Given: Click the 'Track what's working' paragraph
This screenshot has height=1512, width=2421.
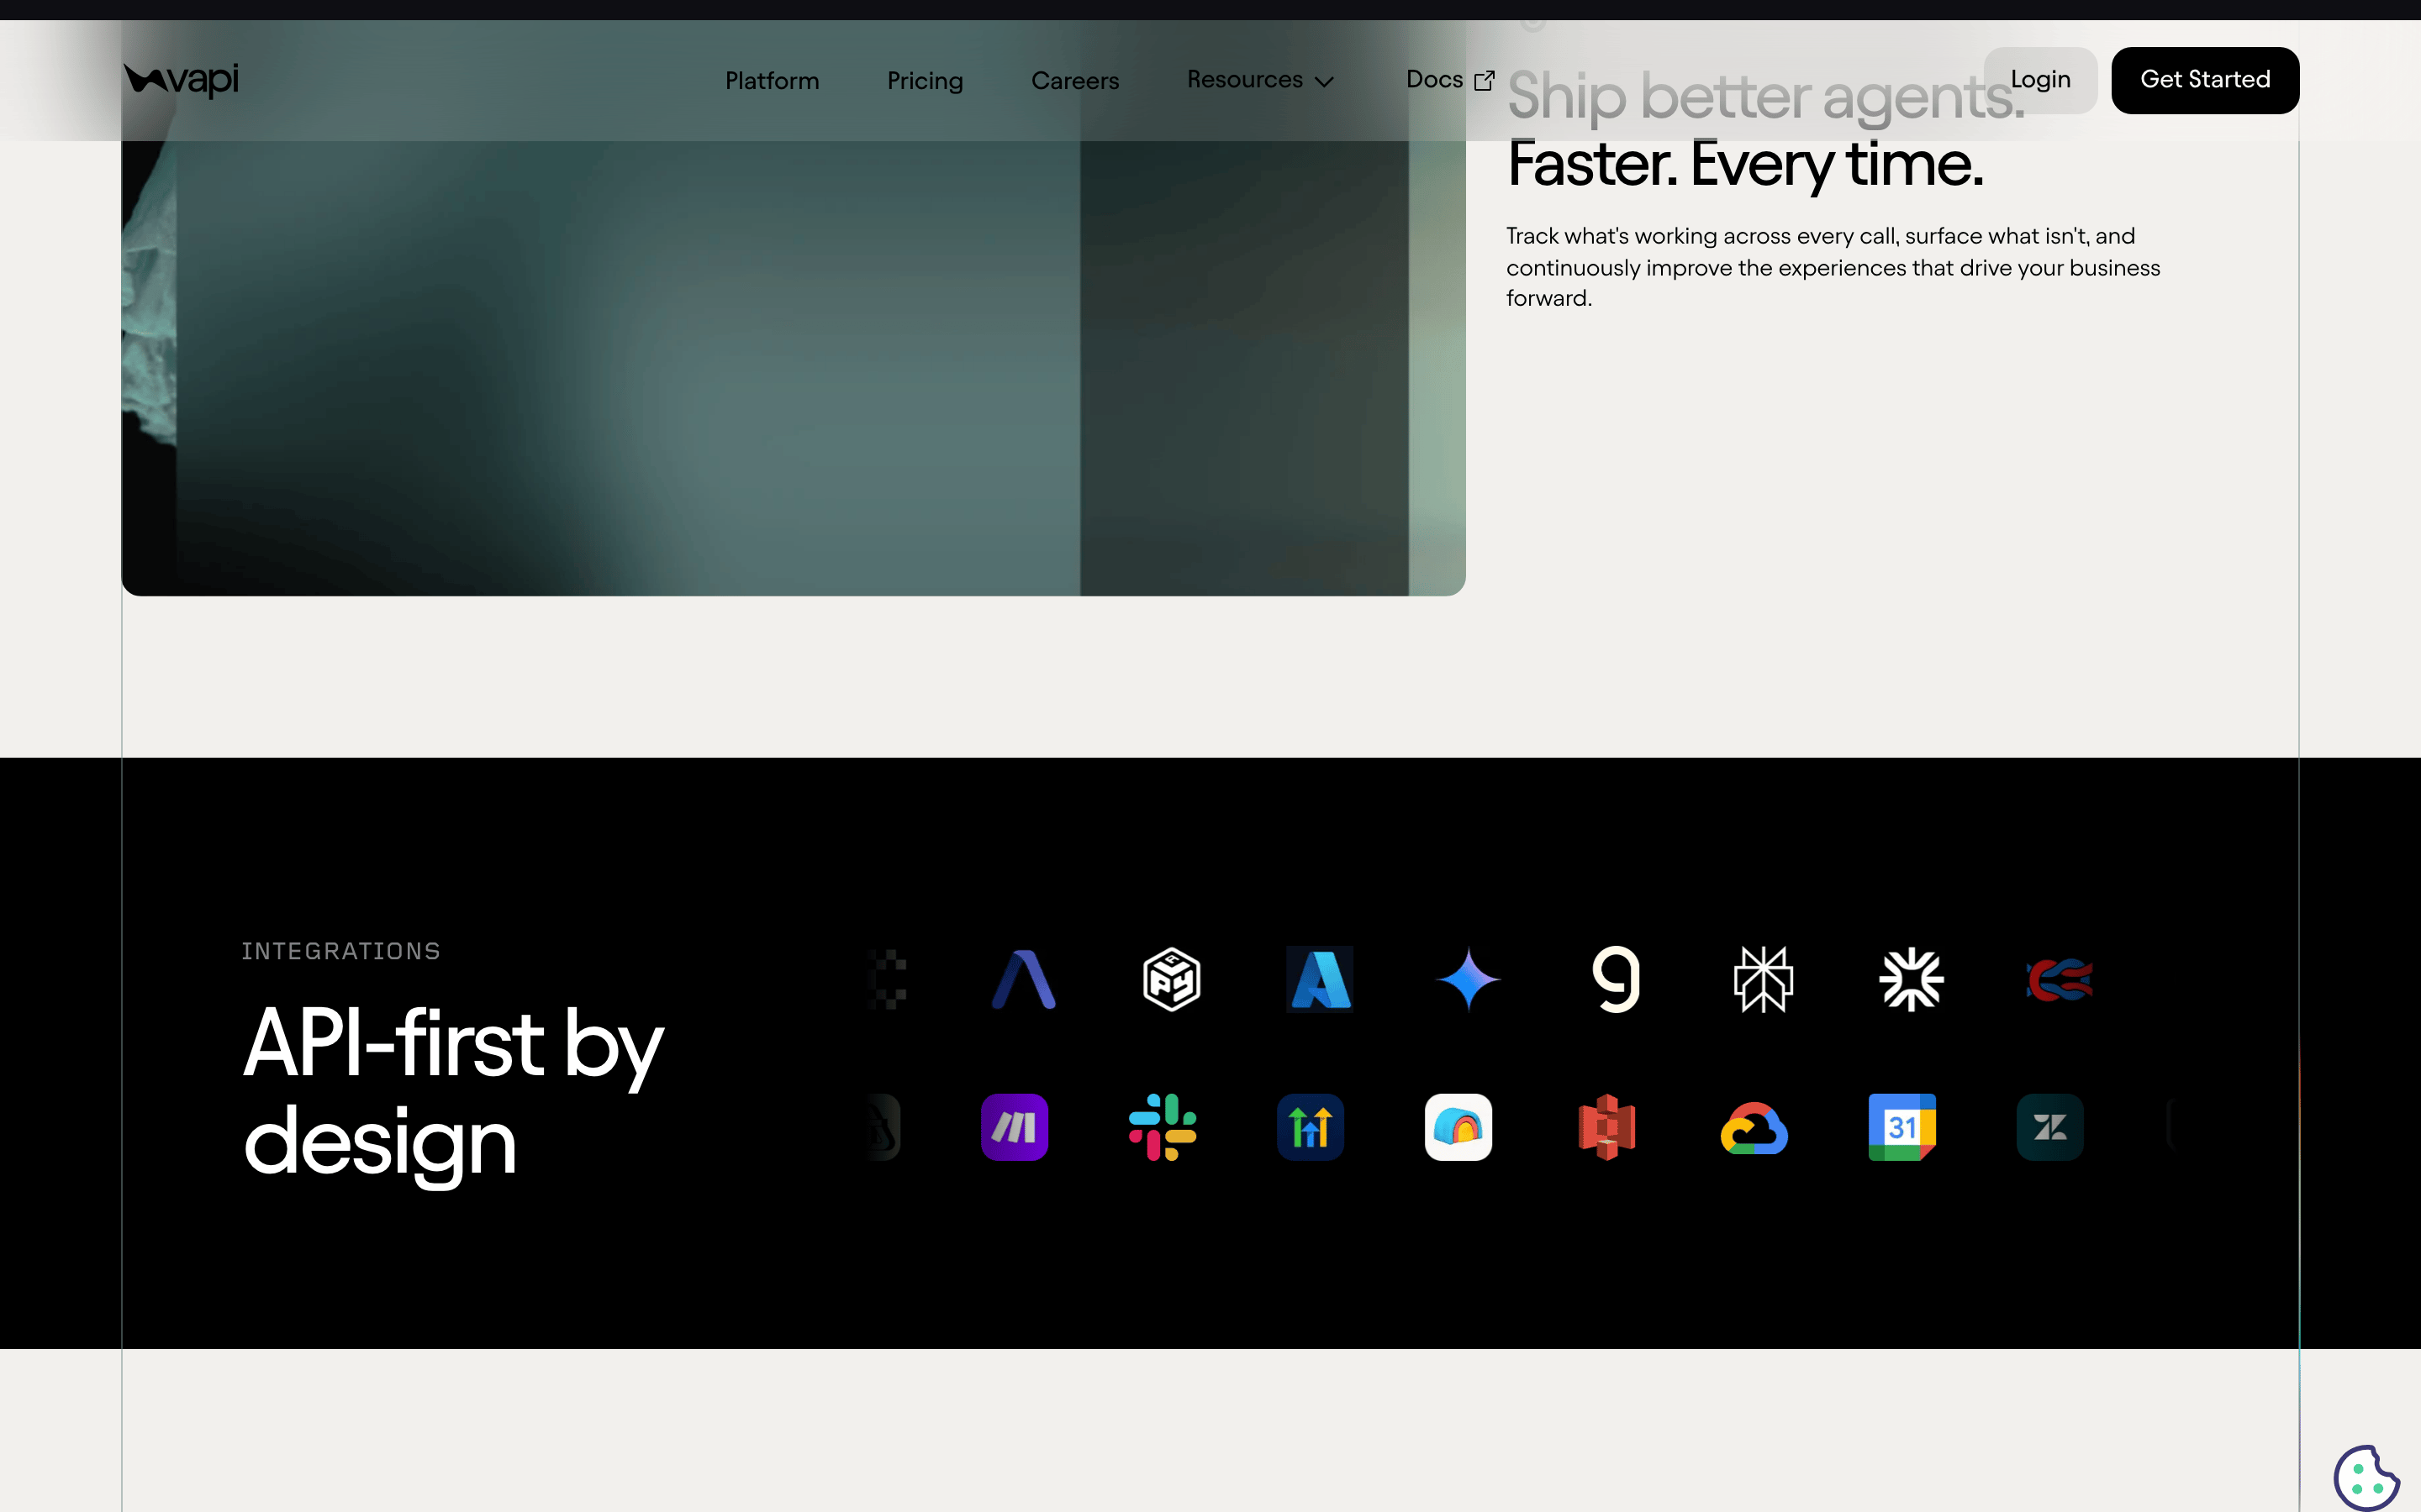Looking at the screenshot, I should tap(1833, 267).
